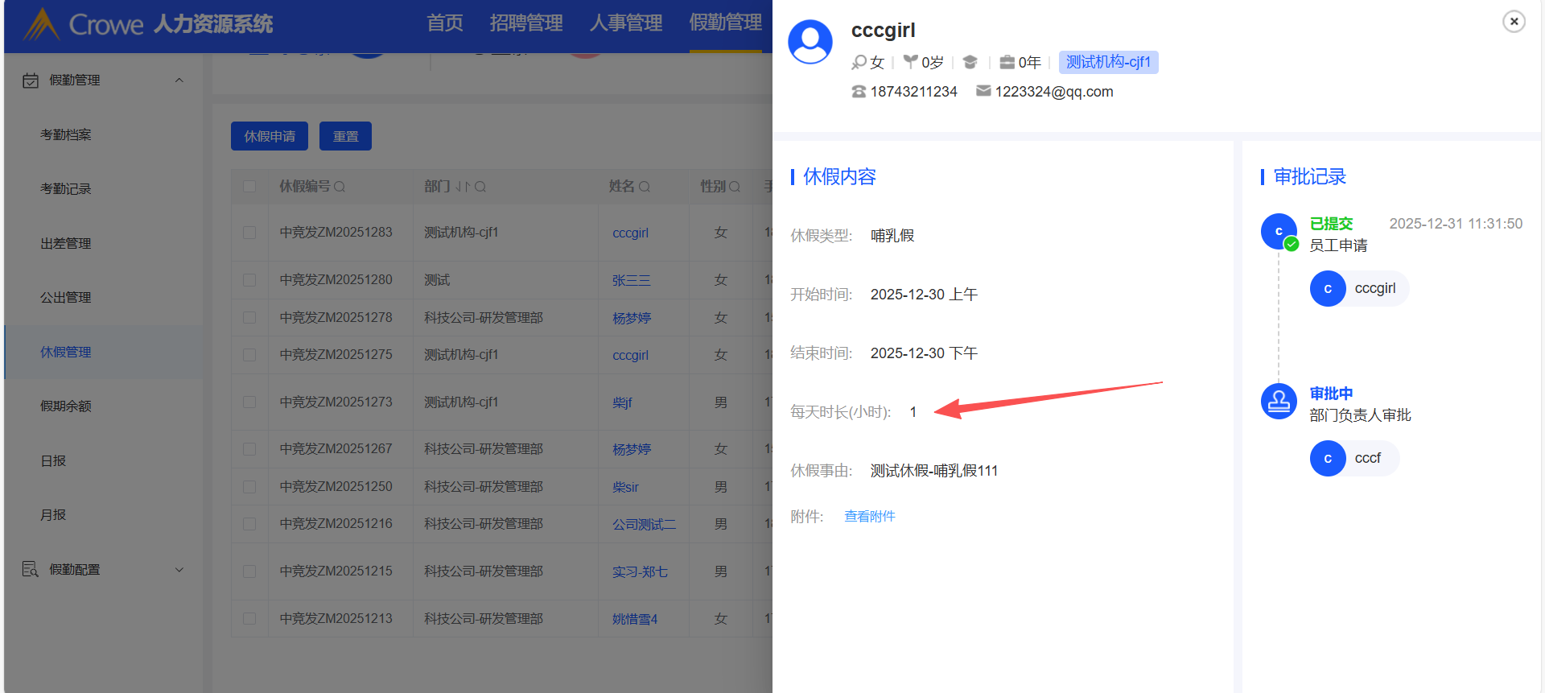The image size is (1545, 693).
Task: Check the row for 中竞发ZM20251283
Action: click(249, 233)
